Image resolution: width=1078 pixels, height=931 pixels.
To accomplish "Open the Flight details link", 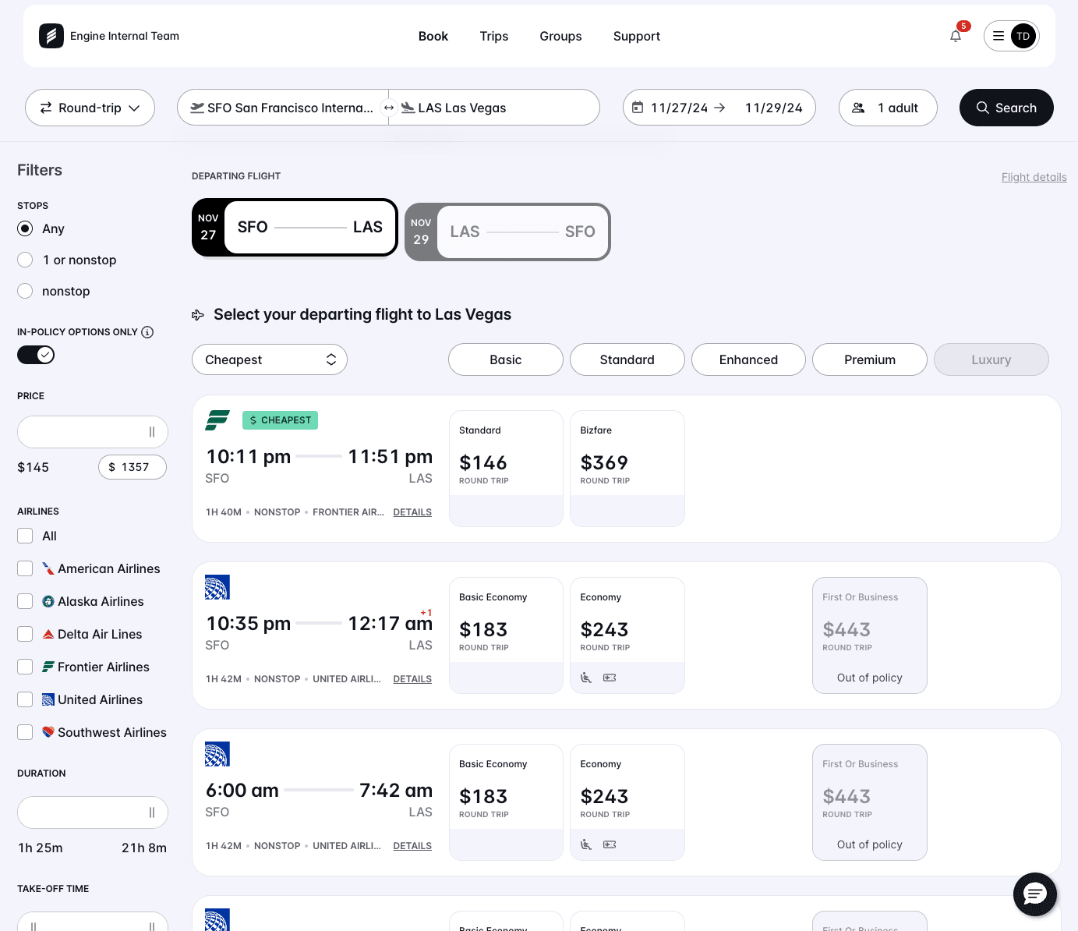I will [x=1034, y=177].
